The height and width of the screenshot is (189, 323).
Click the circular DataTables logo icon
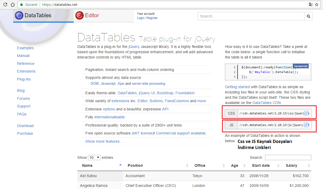19,15
